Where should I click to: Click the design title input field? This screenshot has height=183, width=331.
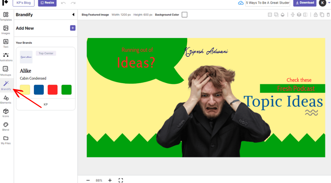coord(268,3)
